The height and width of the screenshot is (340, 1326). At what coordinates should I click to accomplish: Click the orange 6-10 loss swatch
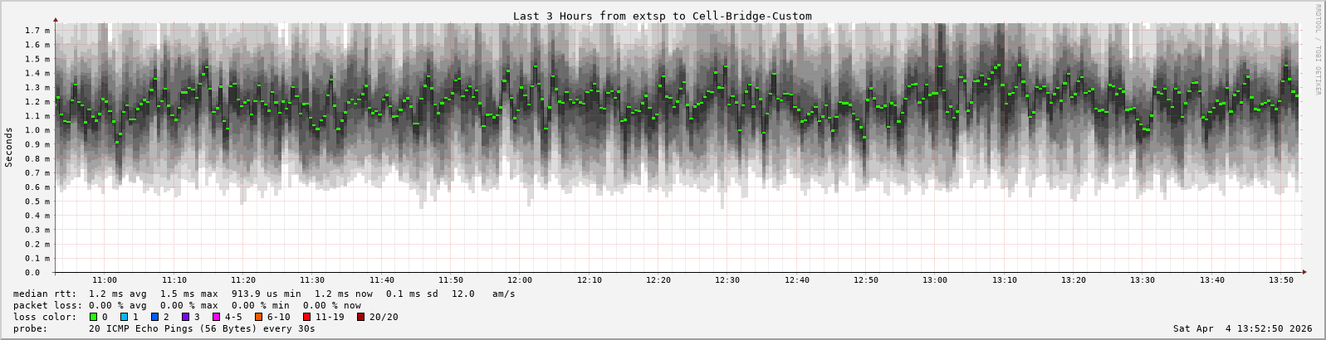click(x=258, y=317)
